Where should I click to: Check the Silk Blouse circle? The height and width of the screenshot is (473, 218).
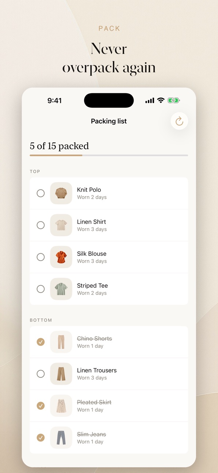pos(41,257)
